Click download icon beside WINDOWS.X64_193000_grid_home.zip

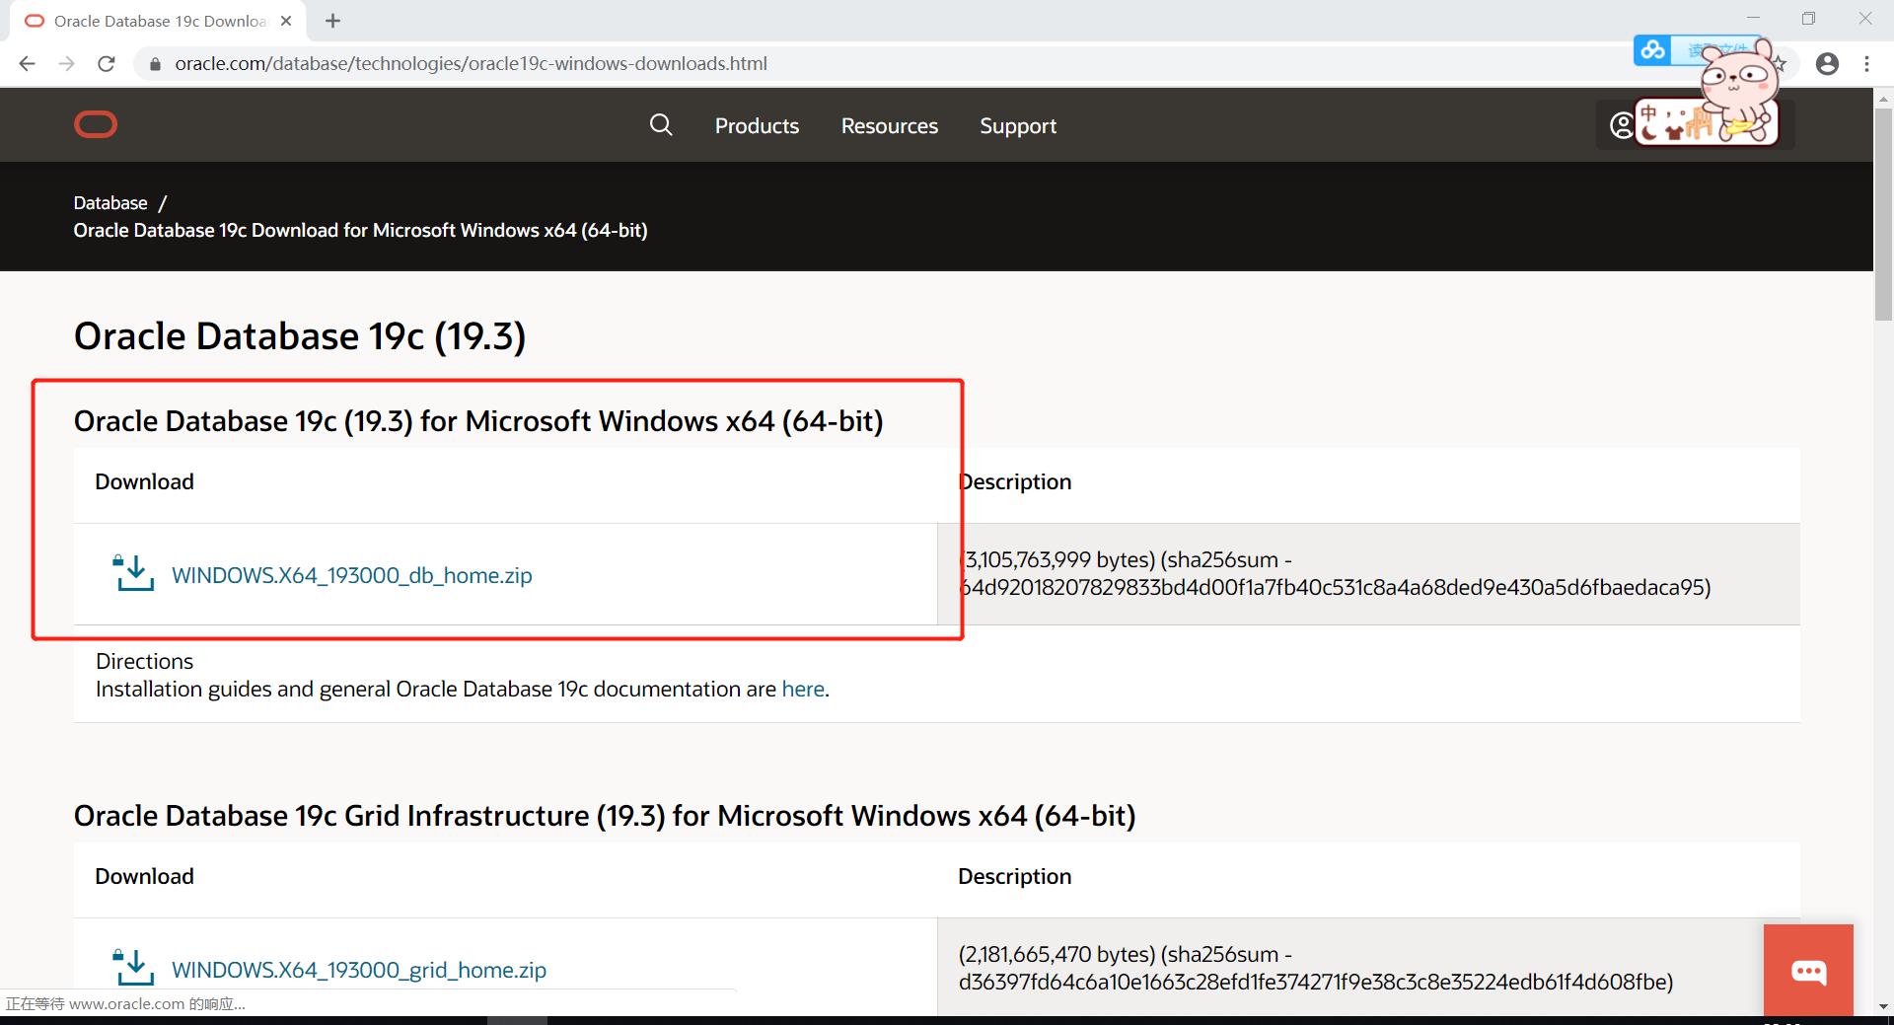tap(134, 968)
